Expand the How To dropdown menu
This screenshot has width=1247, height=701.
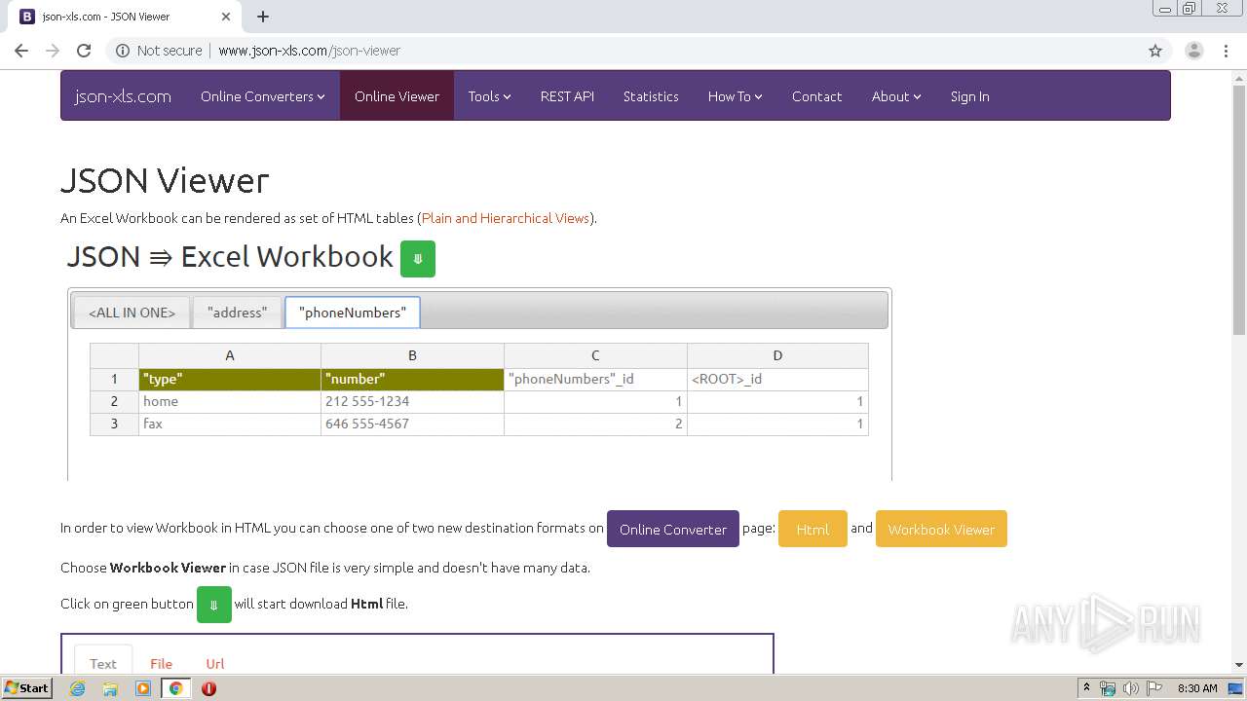pyautogui.click(x=735, y=96)
